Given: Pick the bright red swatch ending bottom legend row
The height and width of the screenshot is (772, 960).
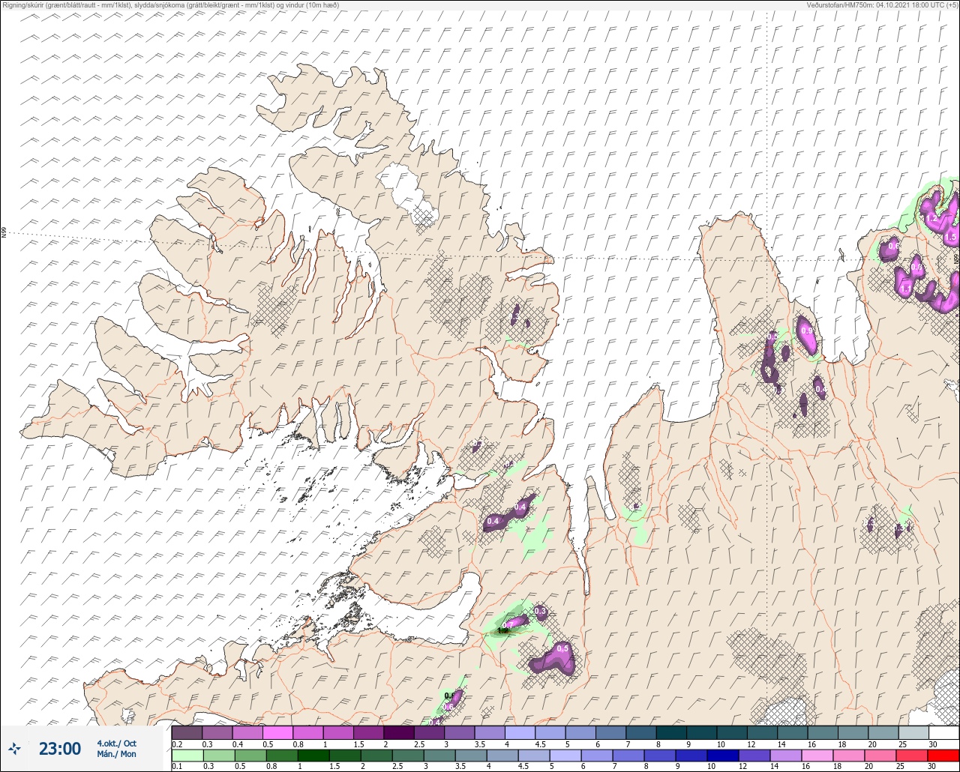Looking at the screenshot, I should click(943, 756).
